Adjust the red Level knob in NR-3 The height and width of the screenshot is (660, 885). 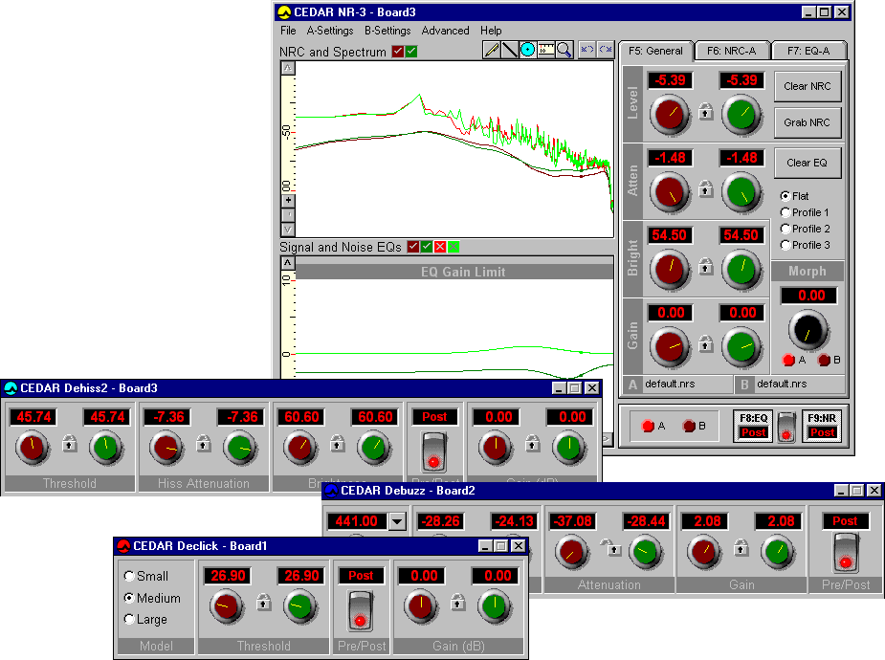pos(670,115)
